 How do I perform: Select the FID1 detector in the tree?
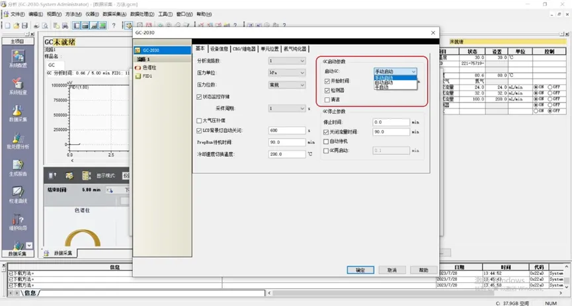tap(147, 76)
